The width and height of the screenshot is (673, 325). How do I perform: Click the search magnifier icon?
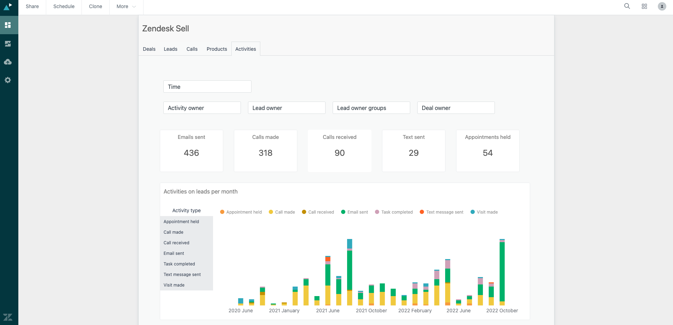627,6
